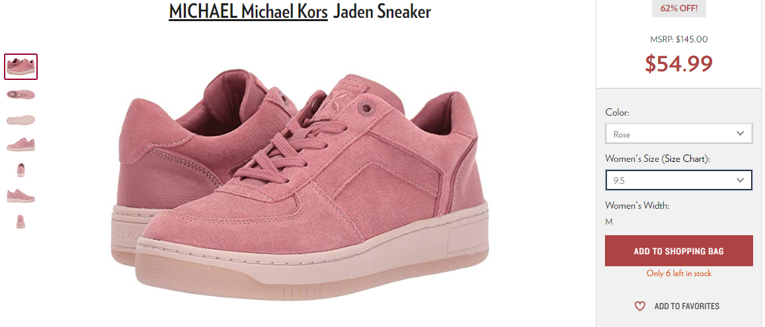Click the Only 6 left in stock notice
Image resolution: width=765 pixels, height=327 pixels.
pyautogui.click(x=678, y=273)
